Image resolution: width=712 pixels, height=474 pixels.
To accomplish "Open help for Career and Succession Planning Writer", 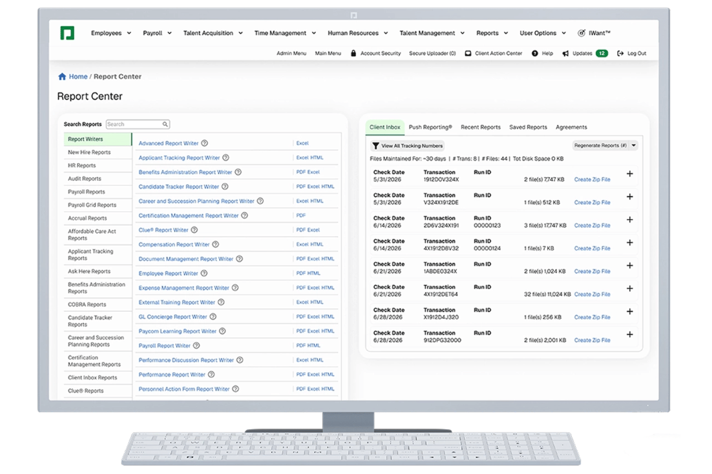I will (x=260, y=201).
